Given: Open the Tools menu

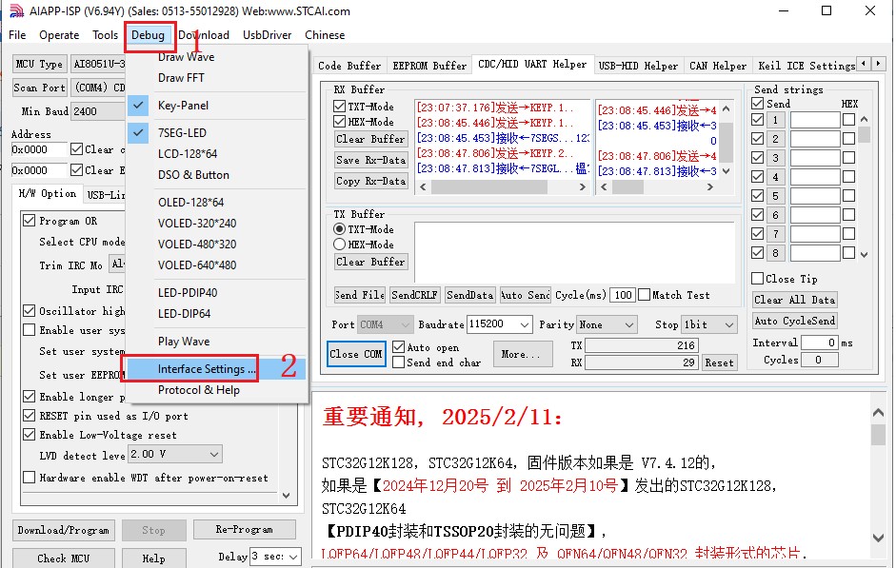Looking at the screenshot, I should point(105,35).
